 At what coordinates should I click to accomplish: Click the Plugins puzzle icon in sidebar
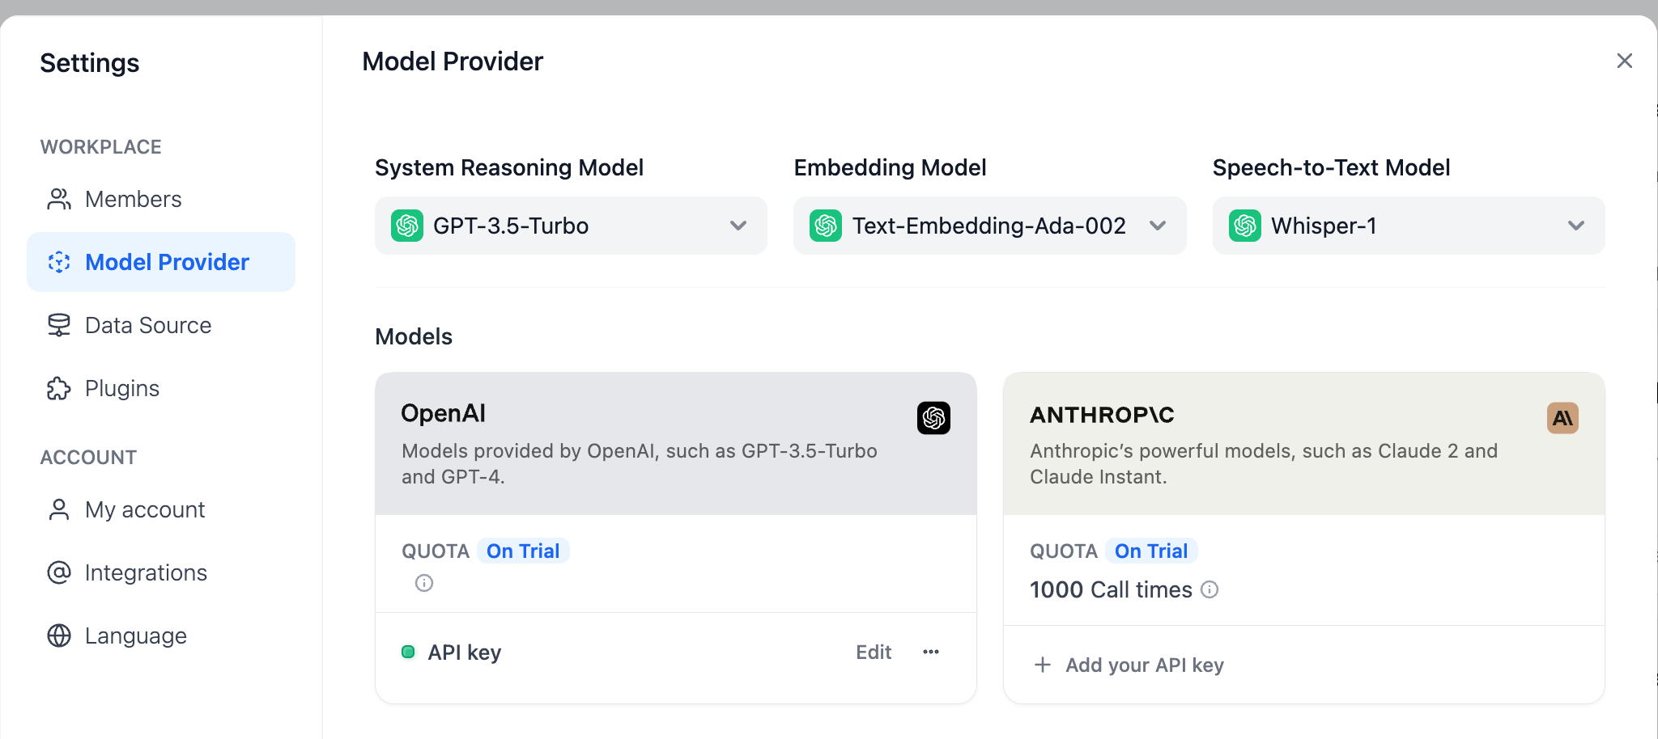59,388
